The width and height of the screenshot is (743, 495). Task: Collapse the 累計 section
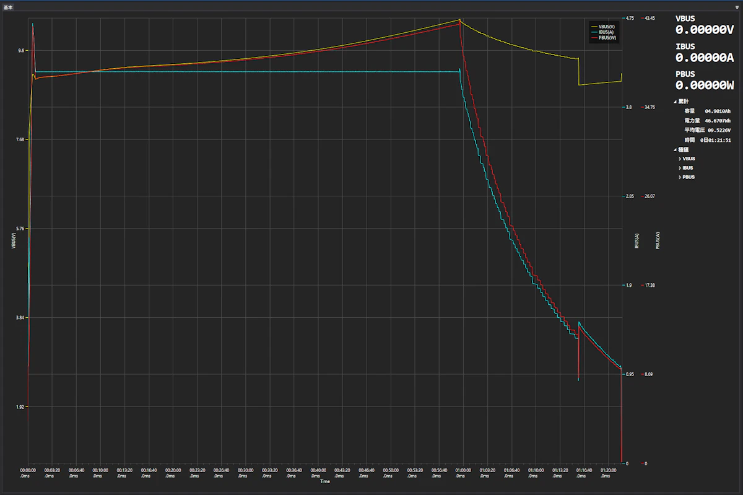676,101
